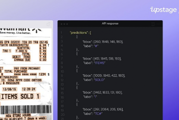The height and width of the screenshot is (120, 179).
Task: Click the bbox value [1009, 1840, 422, 180]
Action: pos(109,76)
